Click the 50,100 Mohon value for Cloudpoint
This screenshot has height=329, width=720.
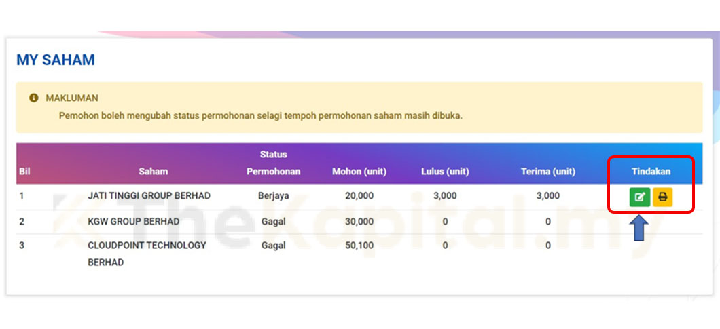359,246
